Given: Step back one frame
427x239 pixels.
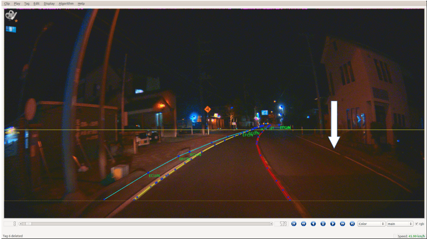Looking at the screenshot, I should coord(313,223).
